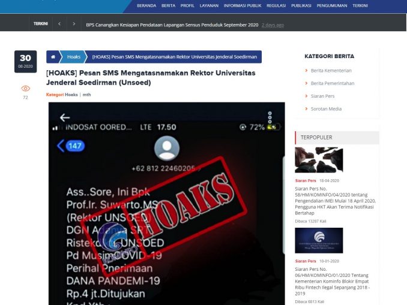Click the blue 147 back badge in image

(x=71, y=146)
